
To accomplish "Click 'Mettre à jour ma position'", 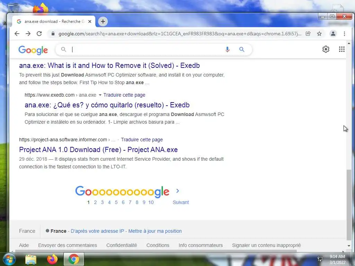I will click(x=155, y=231).
